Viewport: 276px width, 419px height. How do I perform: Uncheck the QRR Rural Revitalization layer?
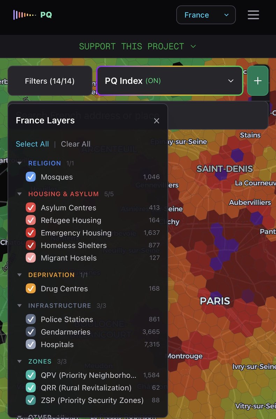pyautogui.click(x=31, y=388)
